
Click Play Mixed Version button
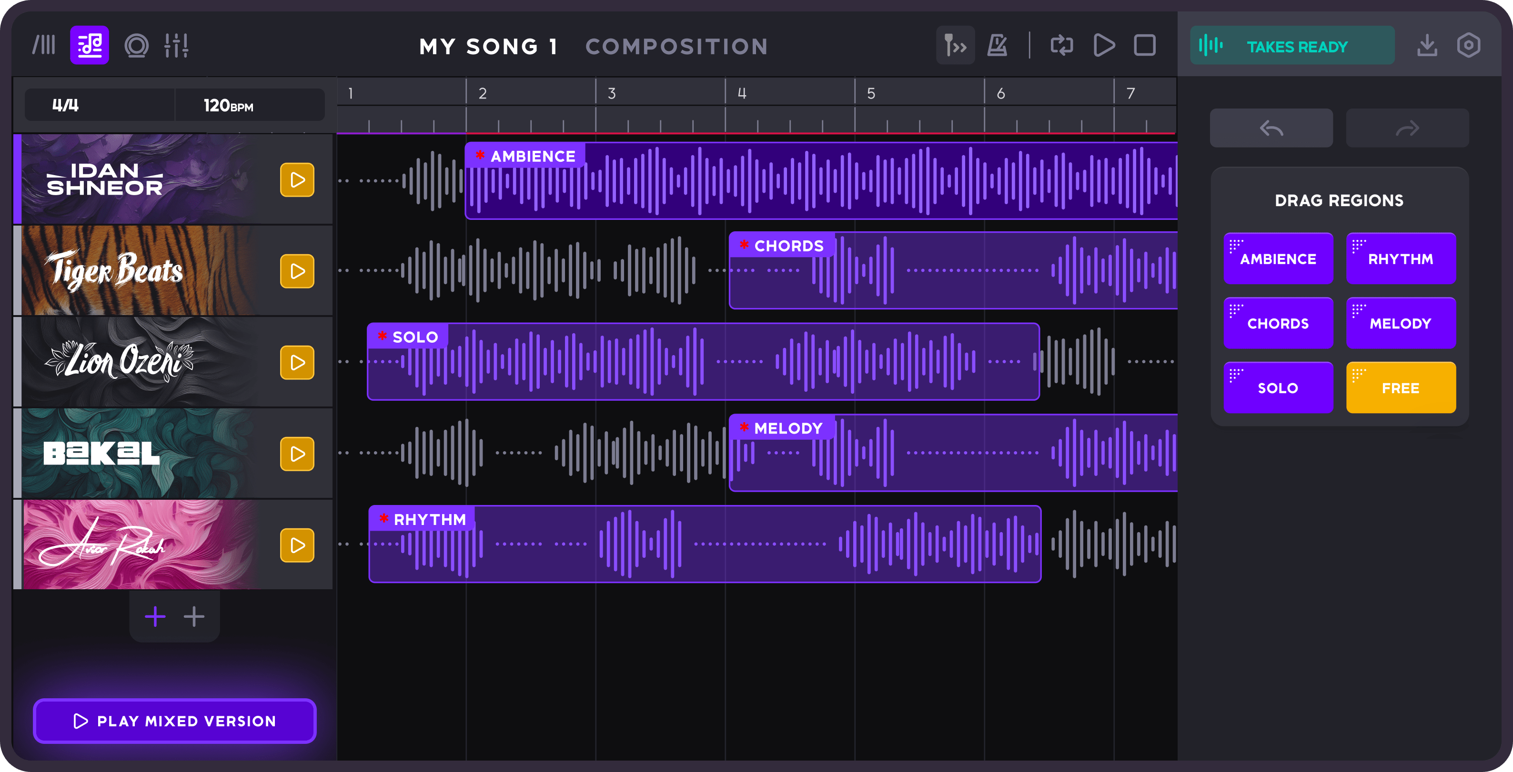pos(174,721)
